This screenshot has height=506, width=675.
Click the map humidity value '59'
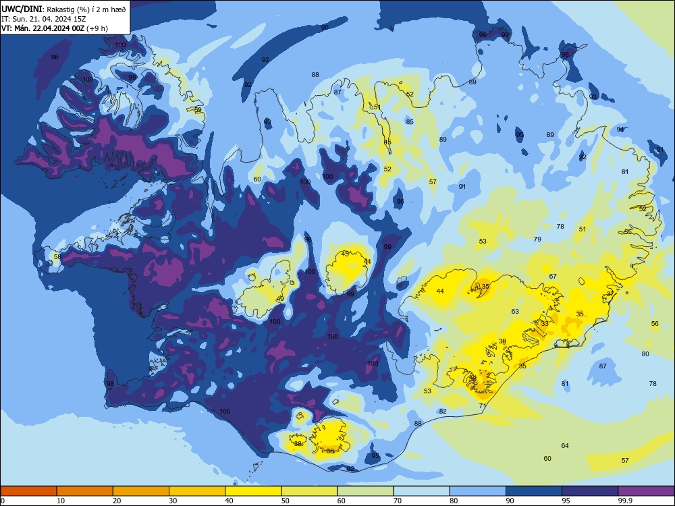[x=198, y=110]
